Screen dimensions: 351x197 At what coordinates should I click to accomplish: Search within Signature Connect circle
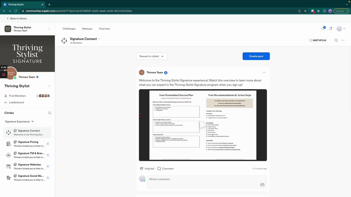336,40
